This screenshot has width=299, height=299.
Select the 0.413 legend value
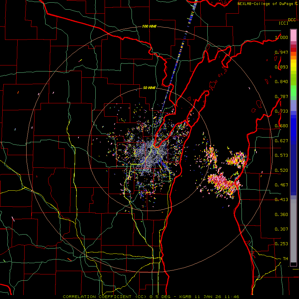[x=281, y=200]
